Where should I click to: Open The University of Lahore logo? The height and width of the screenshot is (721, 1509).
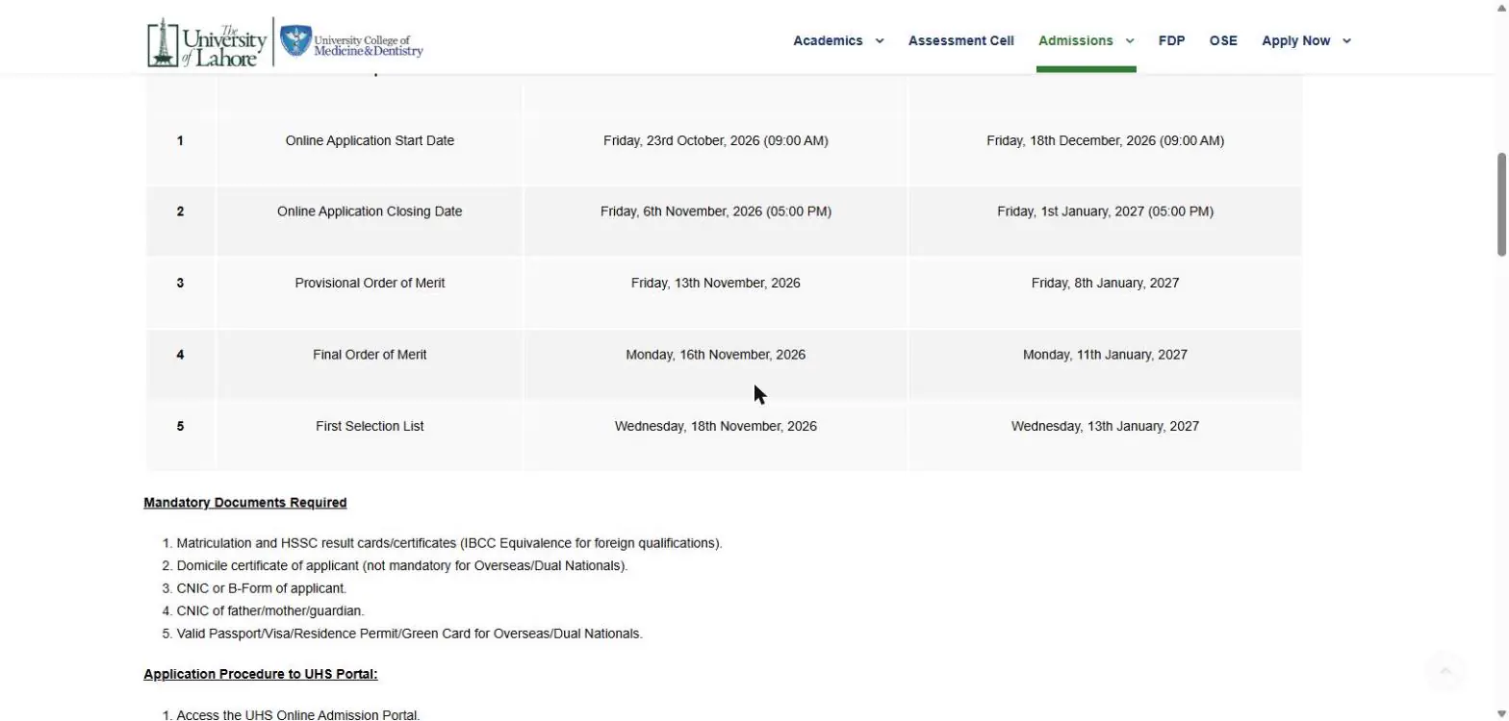pos(207,43)
